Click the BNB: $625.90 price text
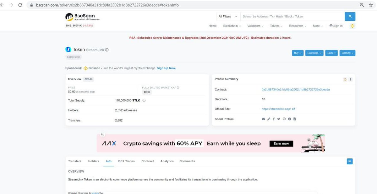Image resolution: width=377 pixels, height=194 pixels. (79, 26)
